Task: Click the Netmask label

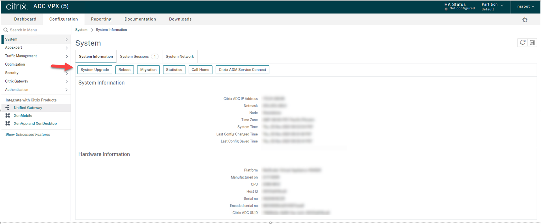Action: coord(251,106)
